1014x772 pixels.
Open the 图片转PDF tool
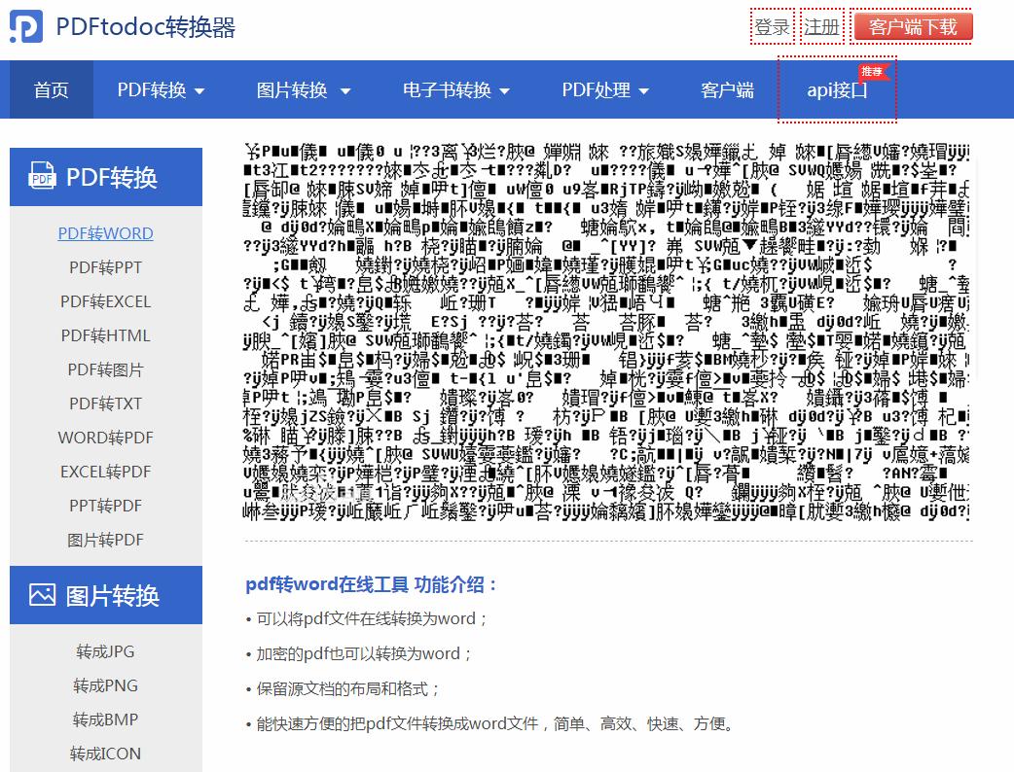tap(104, 540)
